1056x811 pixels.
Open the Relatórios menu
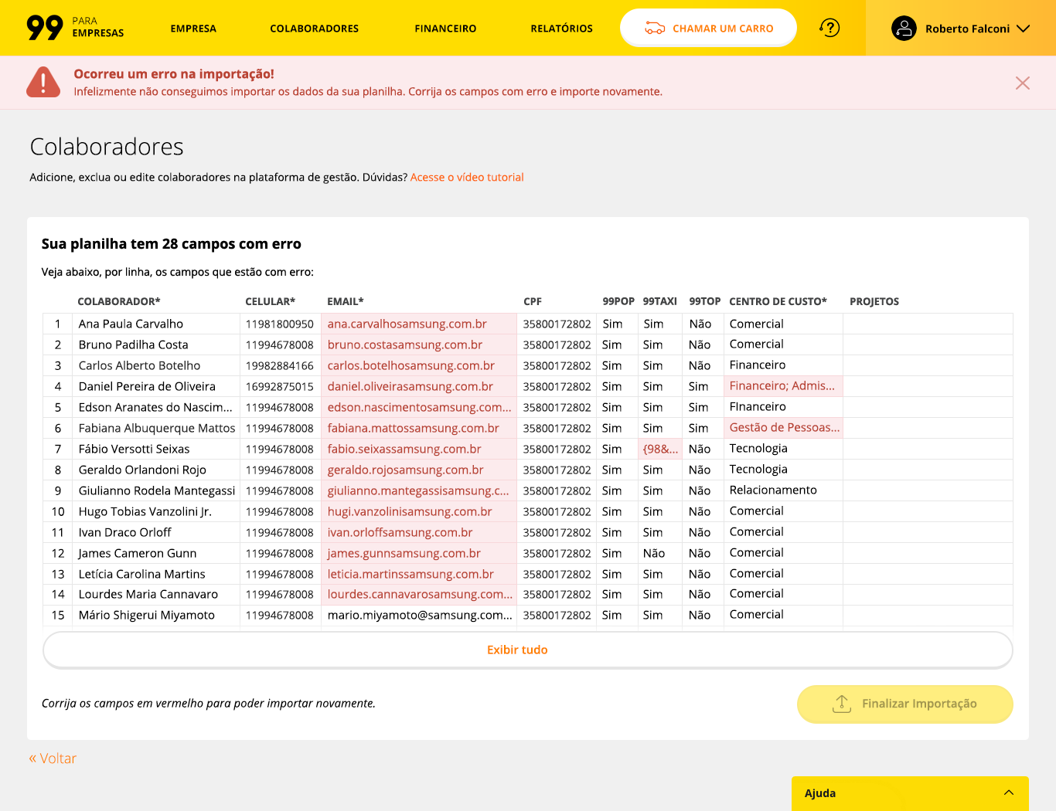pyautogui.click(x=562, y=29)
